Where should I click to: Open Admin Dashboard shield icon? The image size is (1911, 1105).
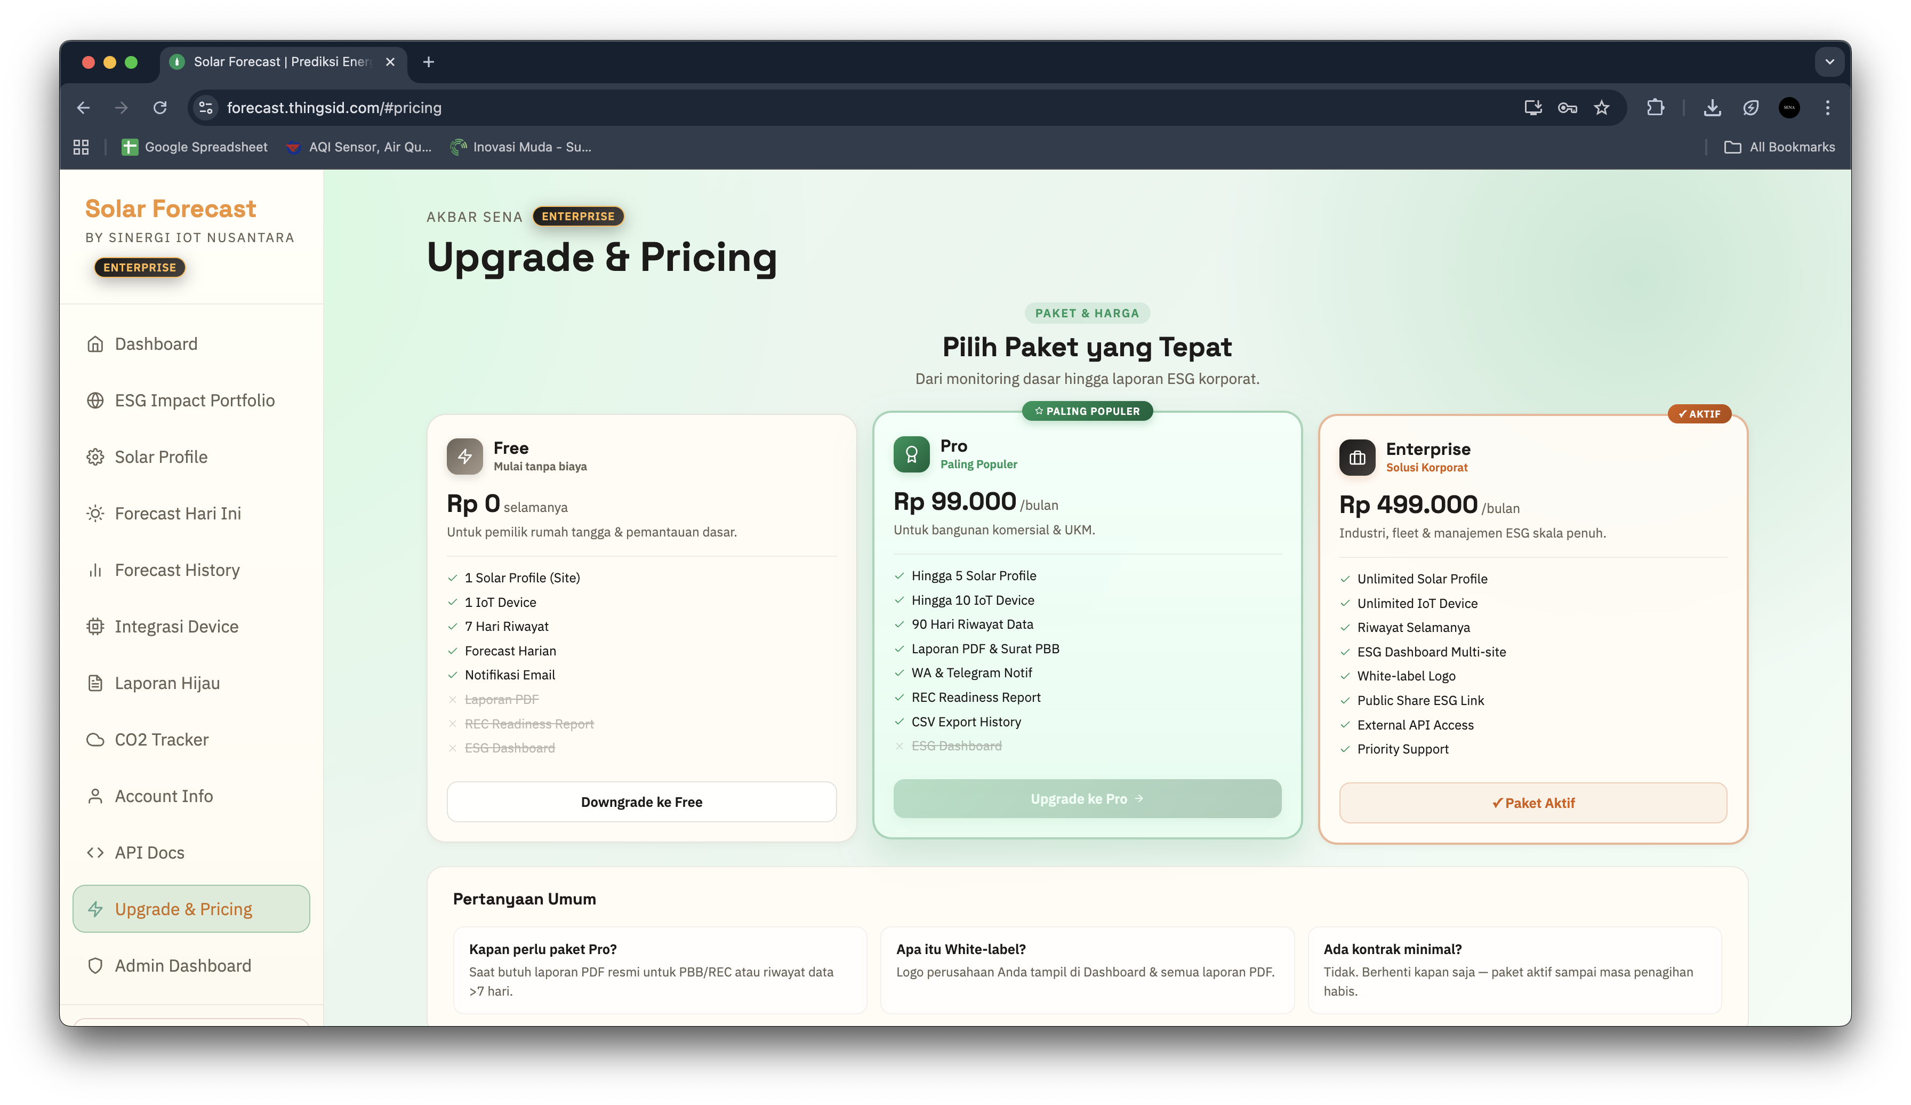click(x=95, y=965)
